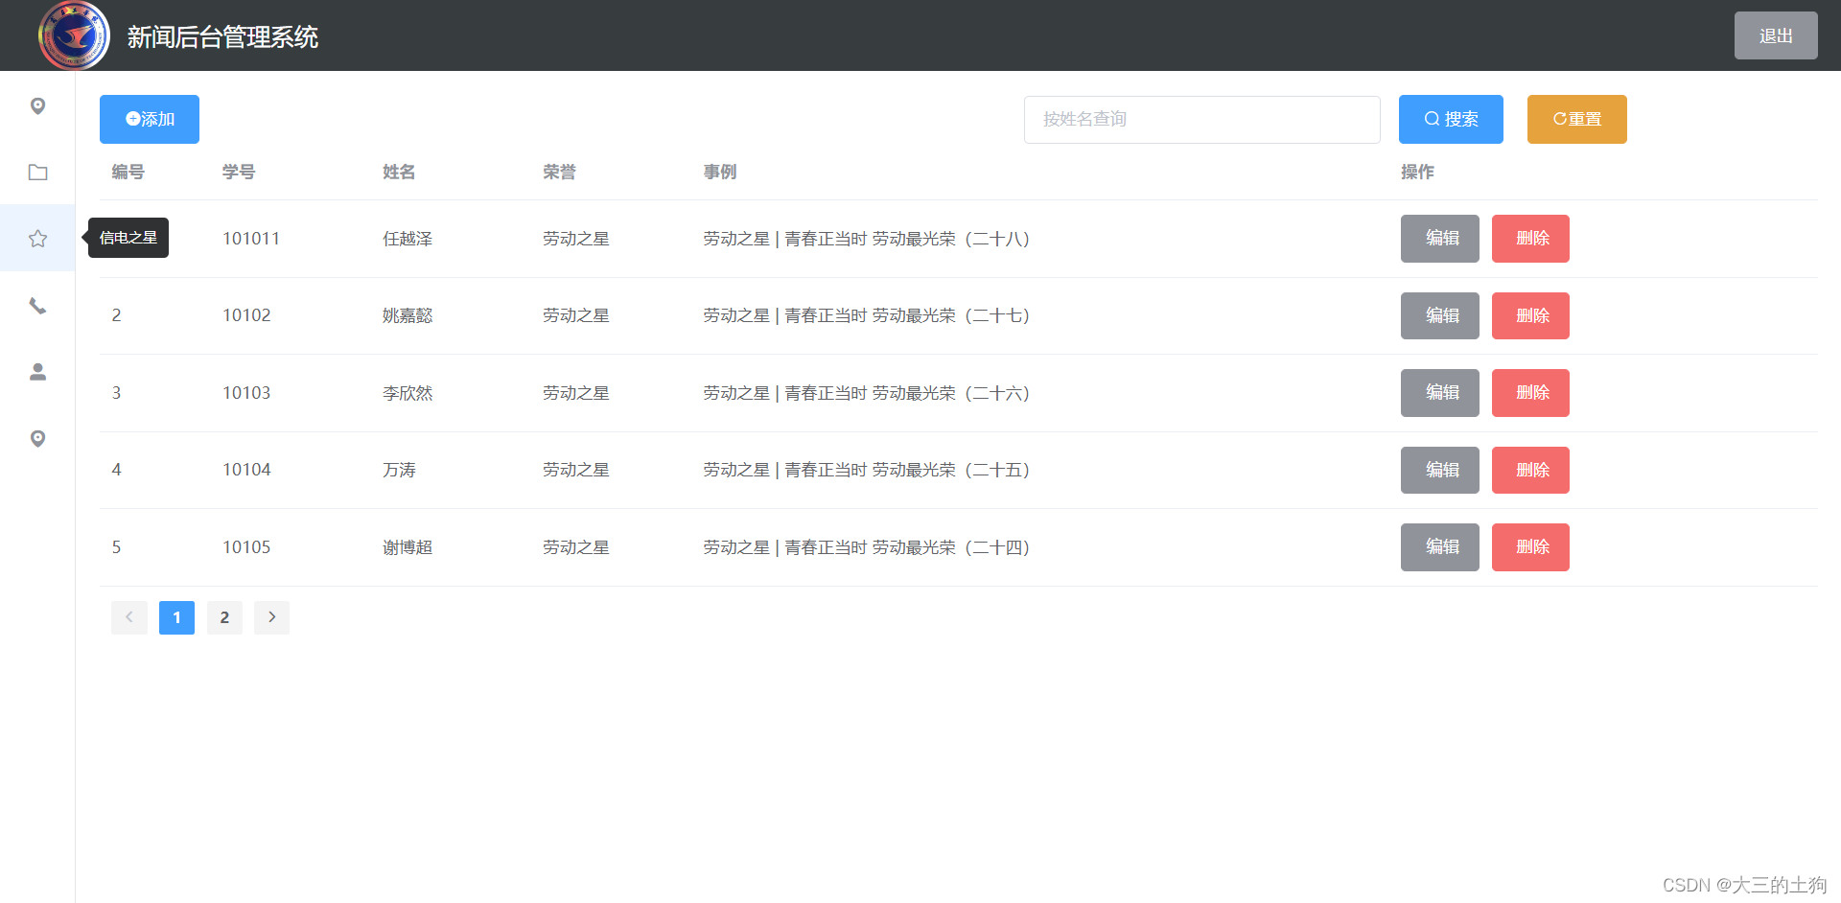Click the school logo in the header

click(x=74, y=35)
